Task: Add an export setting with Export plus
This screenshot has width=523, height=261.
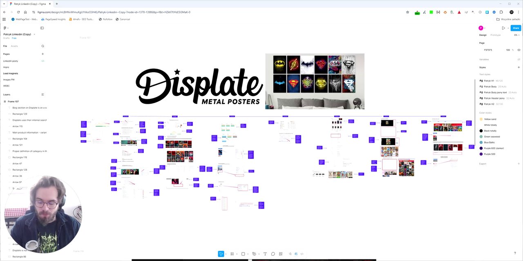Action: [519, 164]
